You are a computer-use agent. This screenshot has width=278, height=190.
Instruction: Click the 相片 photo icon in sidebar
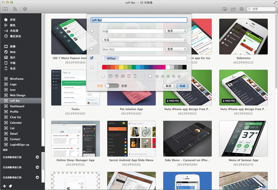[6, 57]
